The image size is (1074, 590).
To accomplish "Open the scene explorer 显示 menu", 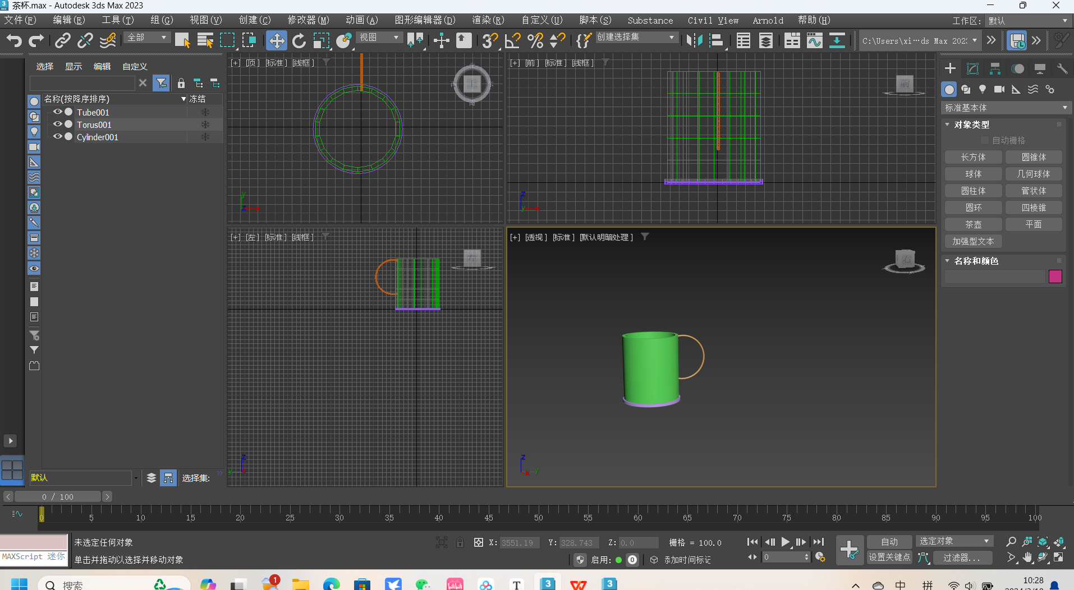I will 74,66.
